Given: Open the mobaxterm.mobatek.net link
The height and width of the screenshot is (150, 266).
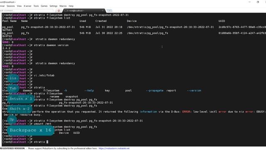Looking at the screenshot, I should pyautogui.click(x=114, y=148).
